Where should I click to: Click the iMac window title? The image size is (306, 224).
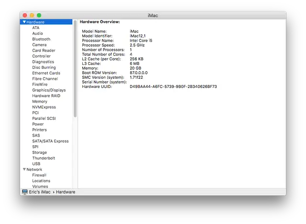coord(153,15)
